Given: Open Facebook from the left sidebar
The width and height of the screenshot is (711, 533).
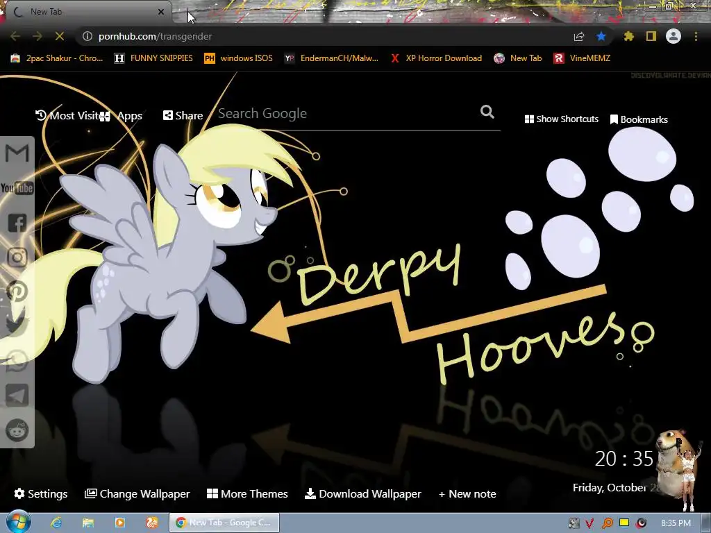Looking at the screenshot, I should coord(17,223).
